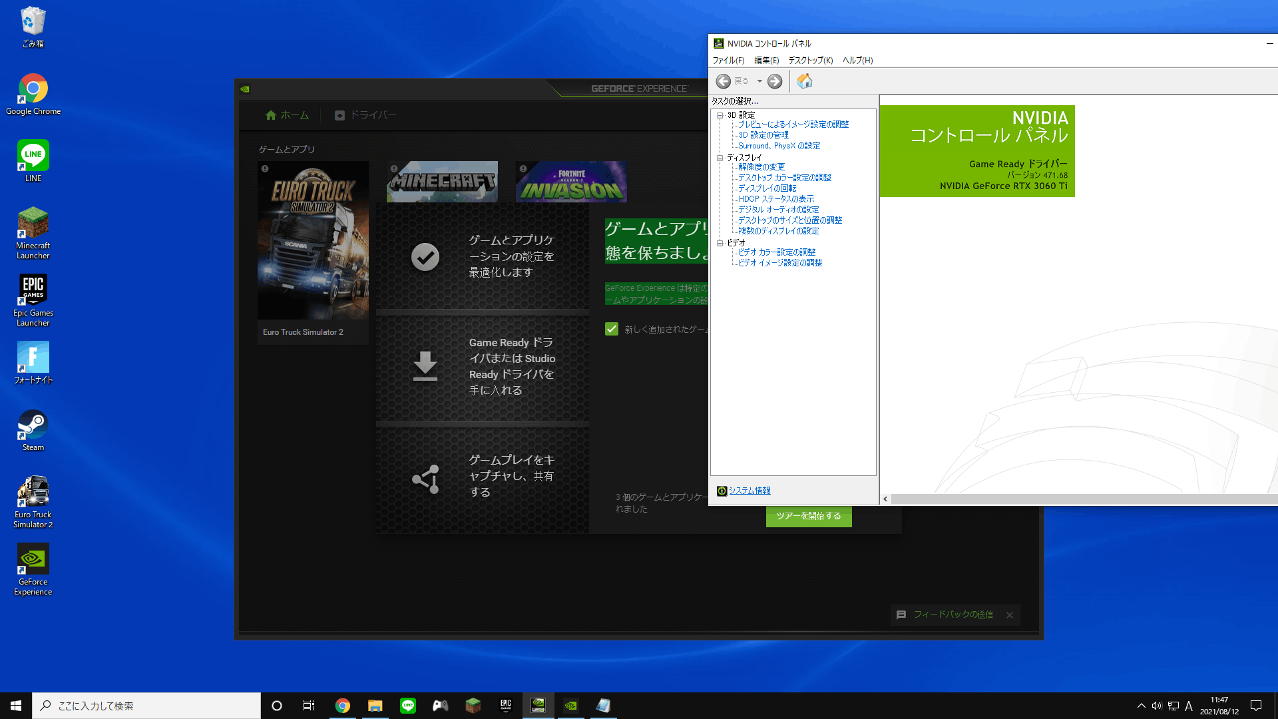The width and height of the screenshot is (1278, 719).
Task: Open LINE desktop shortcut
Action: point(33,162)
